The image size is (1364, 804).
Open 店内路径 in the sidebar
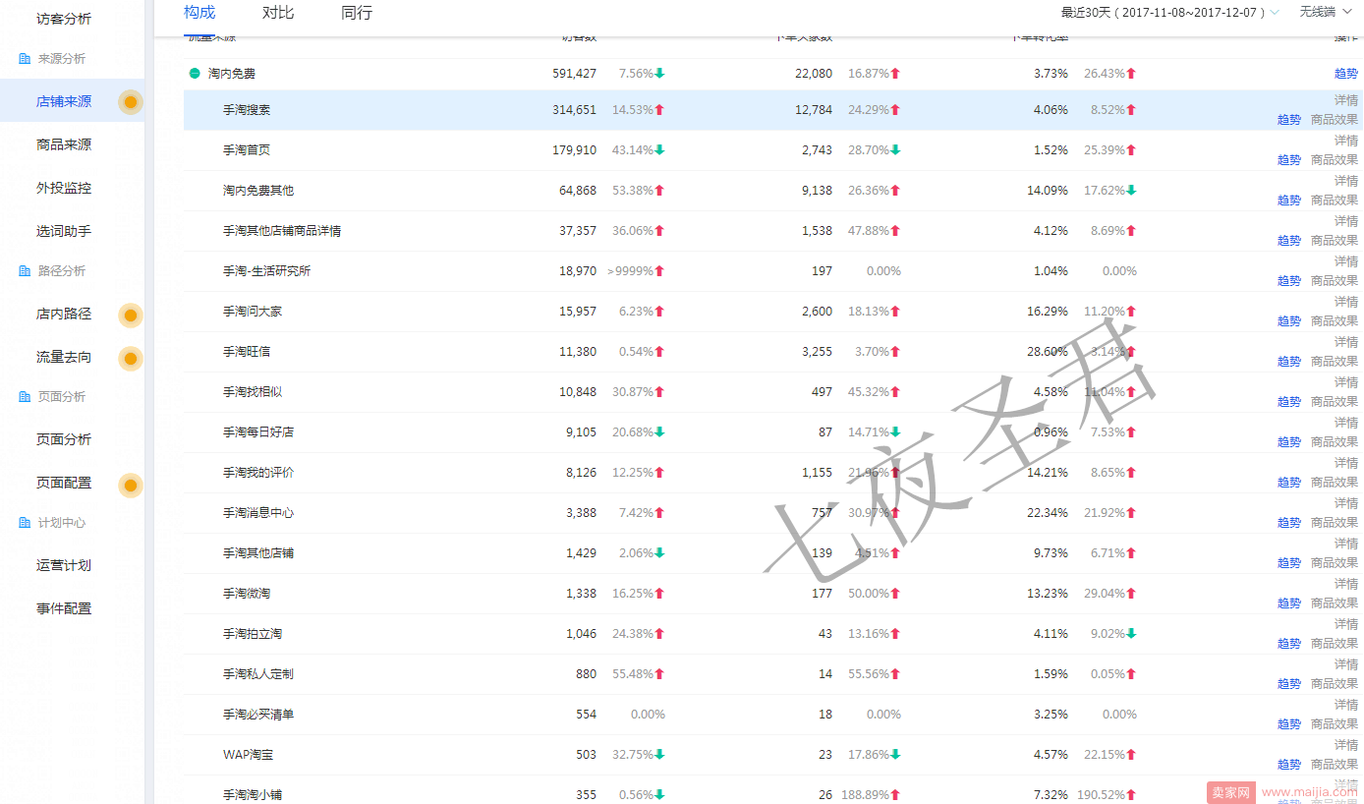[x=64, y=314]
